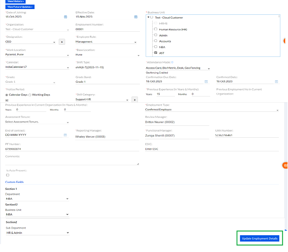This screenshot has width=288, height=252.
Task: Open the Base Location dropdown
Action: pyautogui.click(x=107, y=55)
